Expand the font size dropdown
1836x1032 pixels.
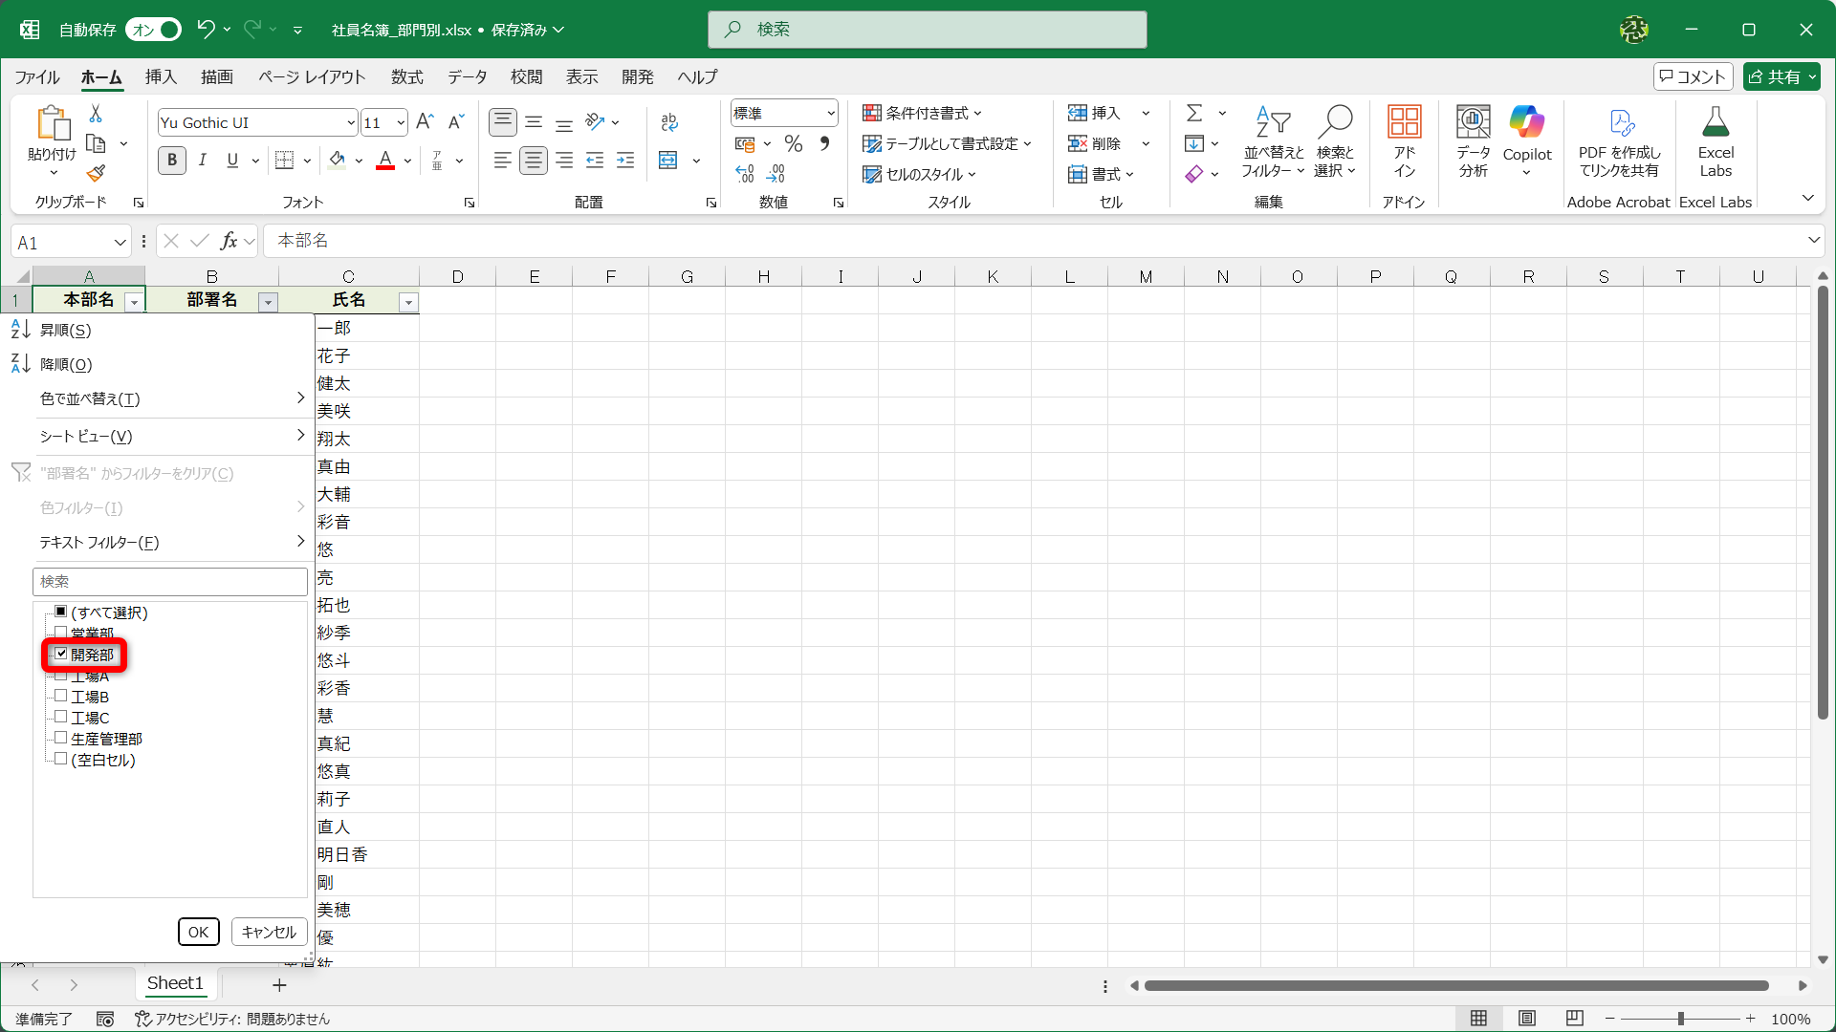(x=401, y=122)
